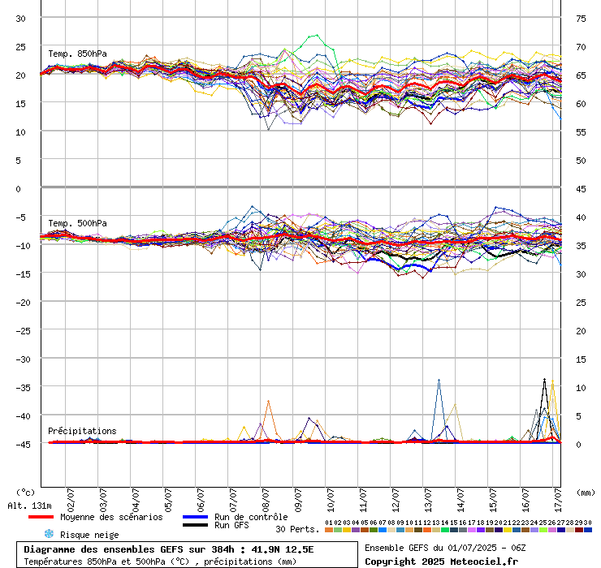Select perturbation 14 bright green swatch
This screenshot has width=601, height=568.
[445, 530]
